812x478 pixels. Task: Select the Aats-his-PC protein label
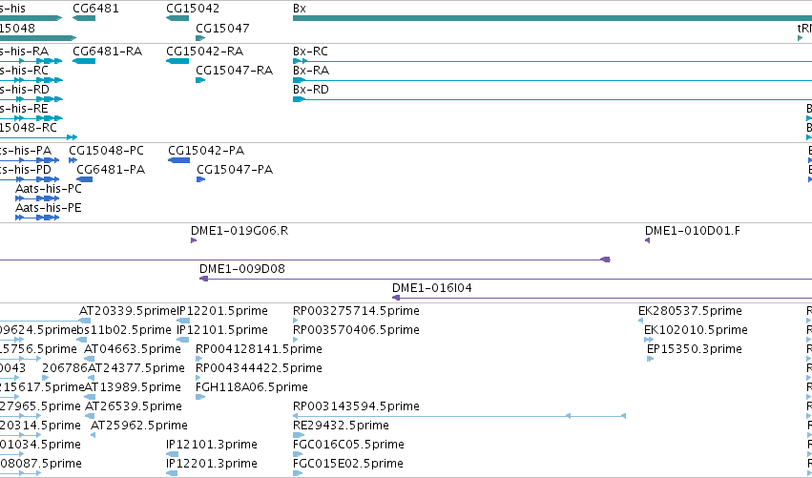coord(49,189)
